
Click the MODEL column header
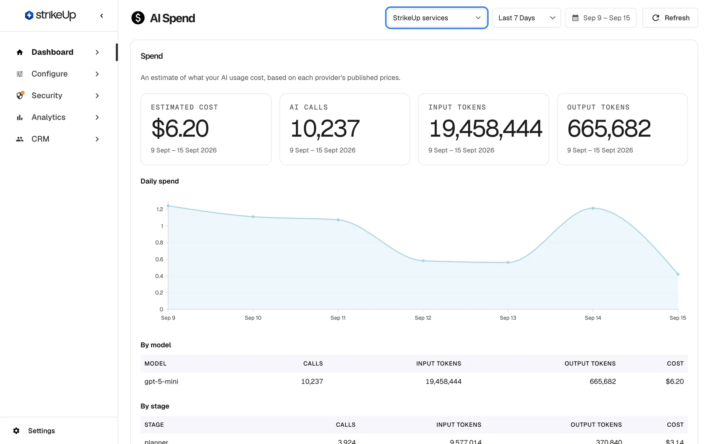click(155, 363)
